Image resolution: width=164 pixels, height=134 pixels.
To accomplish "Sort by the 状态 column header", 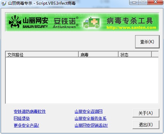I will coord(135,54).
